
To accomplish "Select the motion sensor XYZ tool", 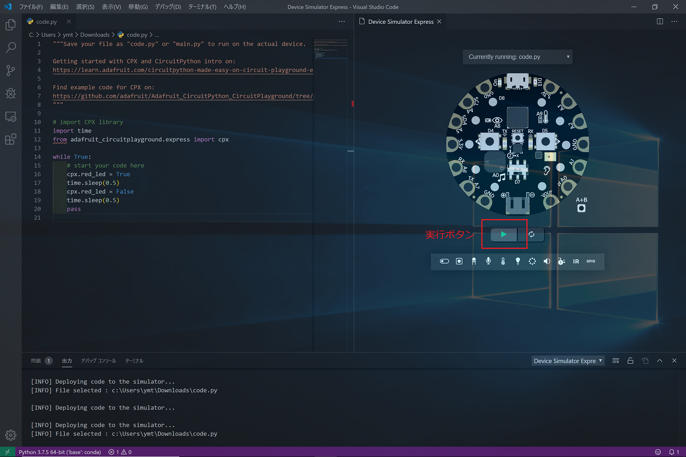I will click(x=562, y=261).
